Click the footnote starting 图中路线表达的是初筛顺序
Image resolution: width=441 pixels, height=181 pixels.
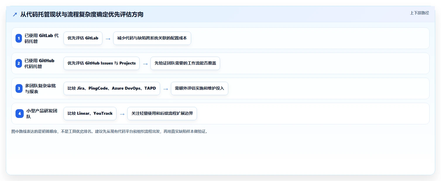click(x=110, y=132)
